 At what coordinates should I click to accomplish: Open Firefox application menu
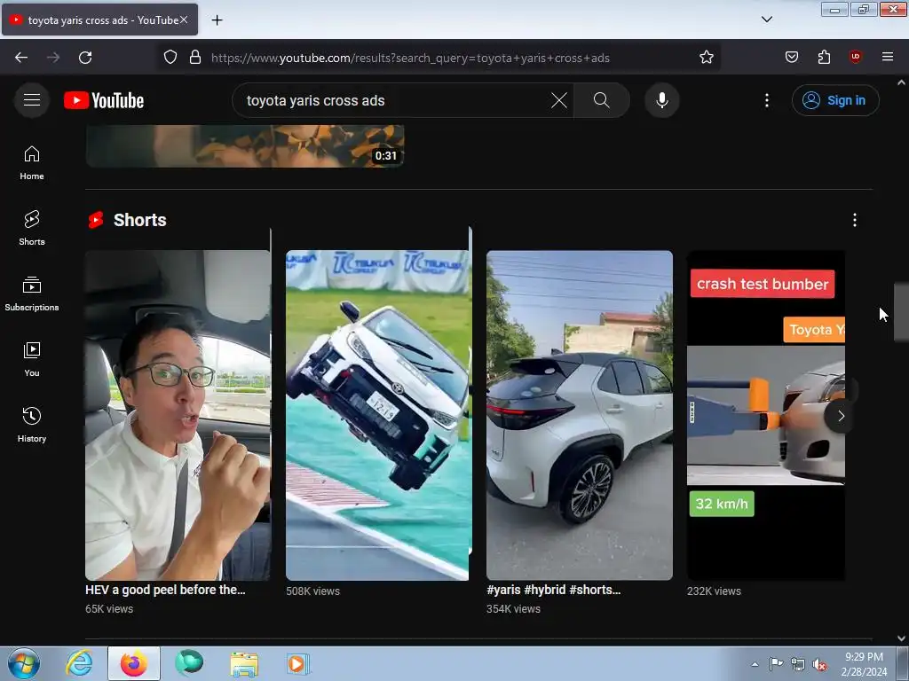pos(888,57)
